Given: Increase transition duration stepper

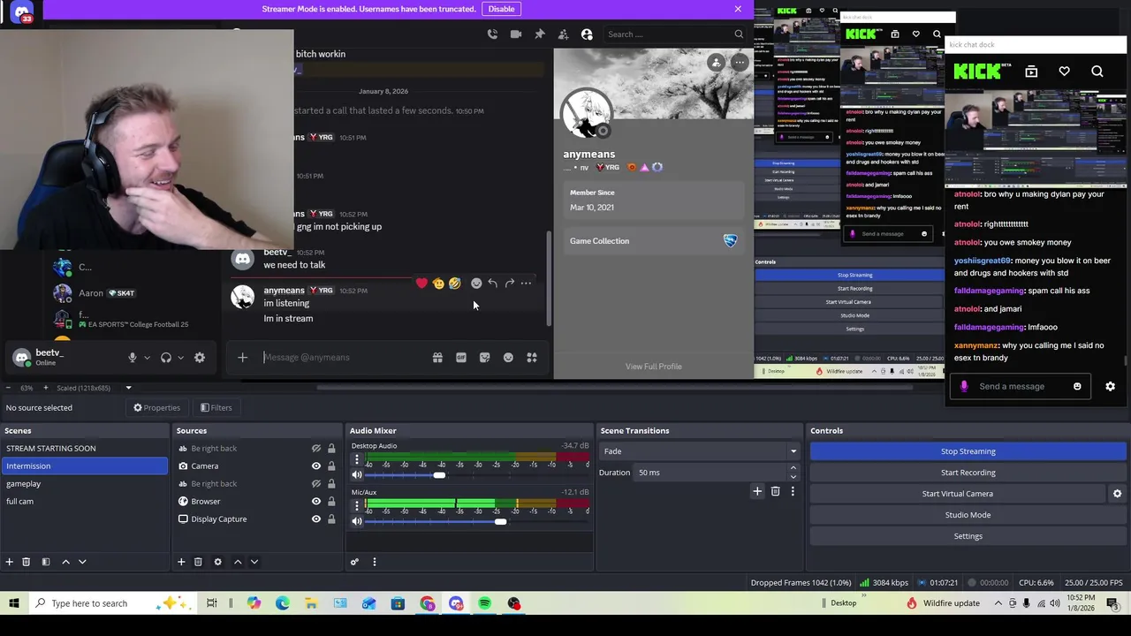Looking at the screenshot, I should point(793,468).
